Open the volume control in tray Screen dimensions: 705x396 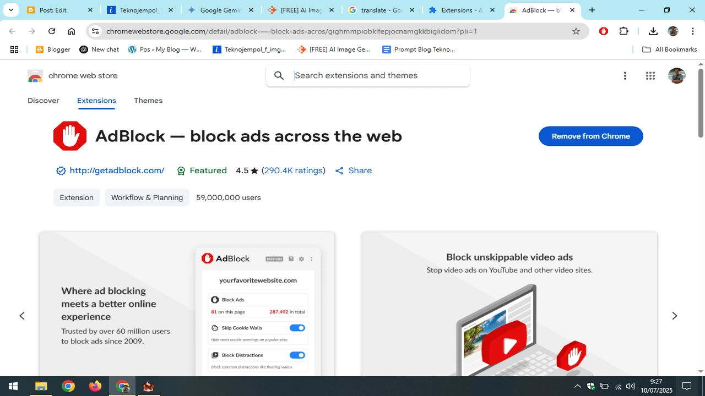pyautogui.click(x=631, y=386)
